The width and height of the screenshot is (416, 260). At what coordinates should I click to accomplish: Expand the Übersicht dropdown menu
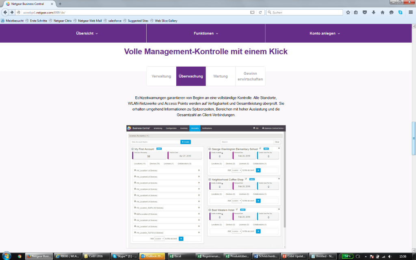pyautogui.click(x=87, y=33)
